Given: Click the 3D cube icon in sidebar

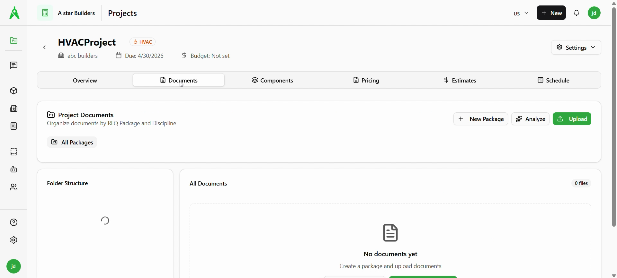Looking at the screenshot, I should (x=13, y=91).
